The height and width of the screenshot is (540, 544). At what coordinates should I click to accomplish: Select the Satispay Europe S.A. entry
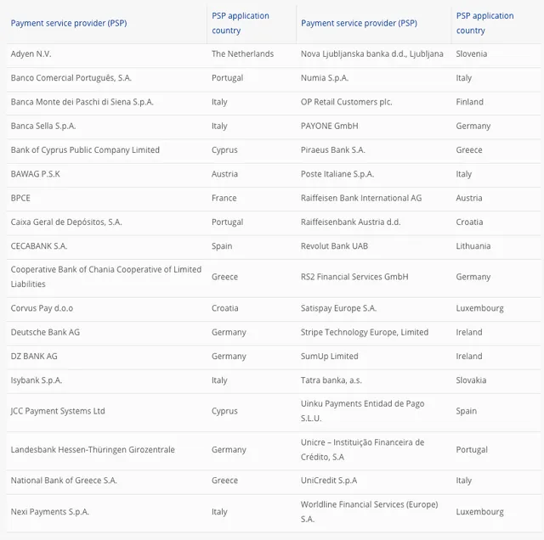(x=338, y=308)
